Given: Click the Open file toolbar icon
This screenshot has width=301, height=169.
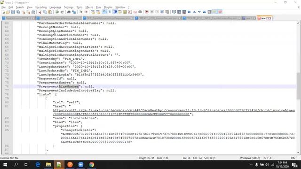Looking at the screenshot, I should pyautogui.click(x=8, y=12).
